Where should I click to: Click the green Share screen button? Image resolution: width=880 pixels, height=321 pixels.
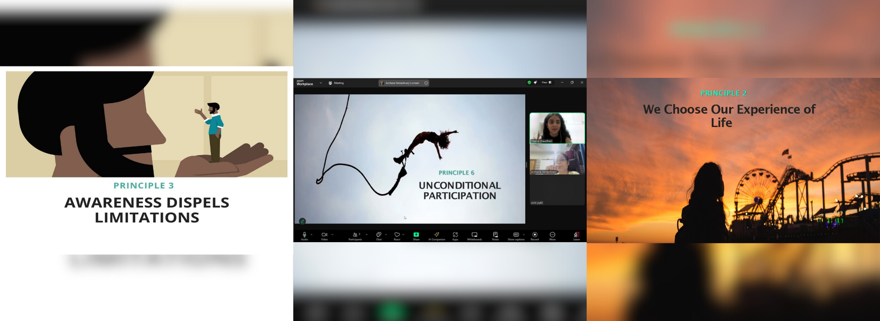pos(416,236)
